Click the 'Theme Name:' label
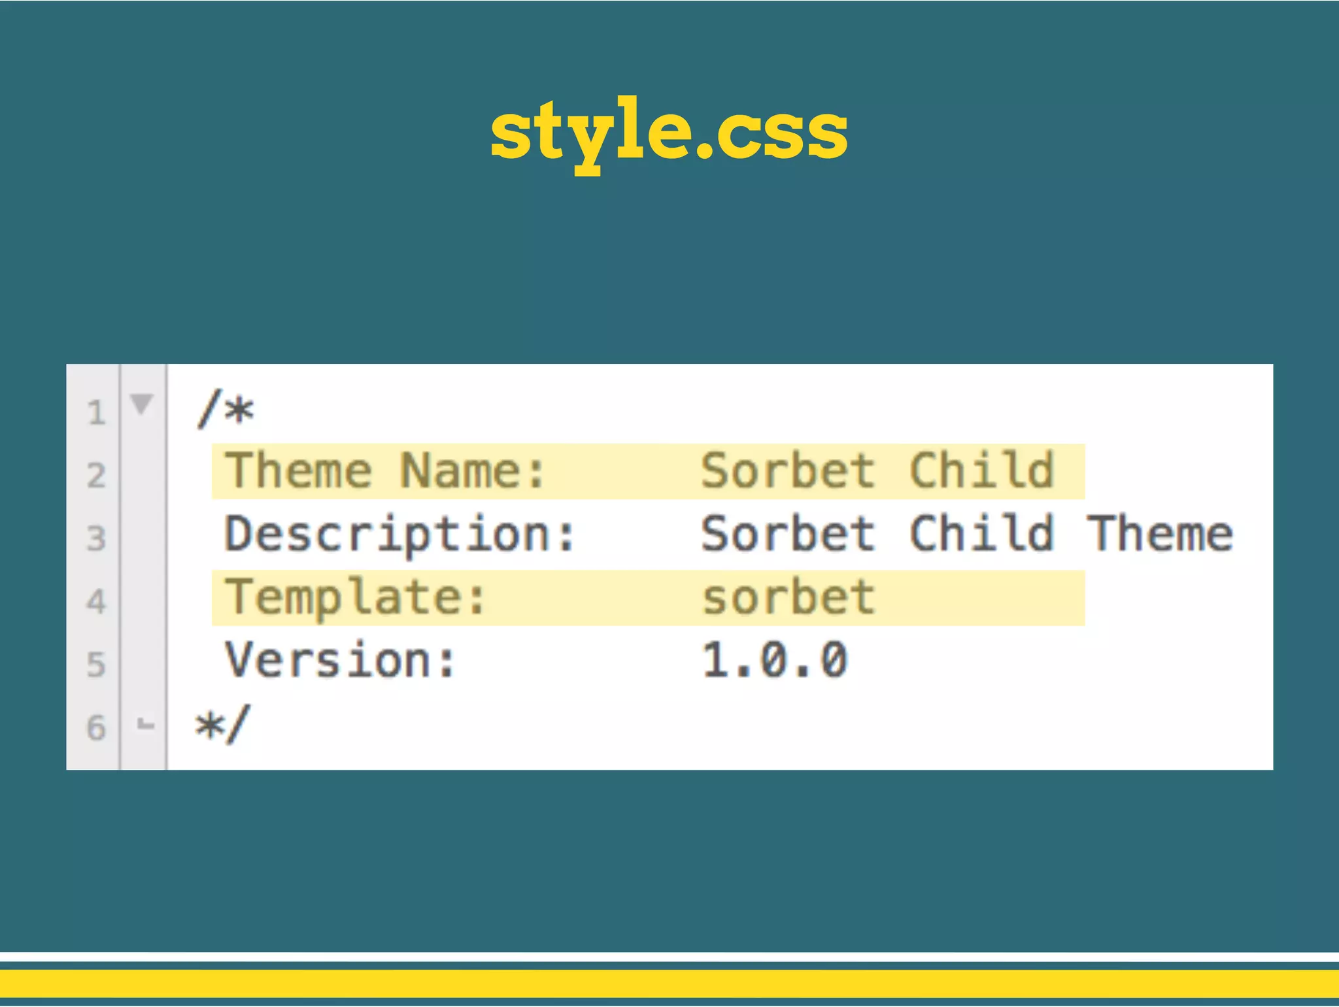The width and height of the screenshot is (1339, 1007). [385, 470]
